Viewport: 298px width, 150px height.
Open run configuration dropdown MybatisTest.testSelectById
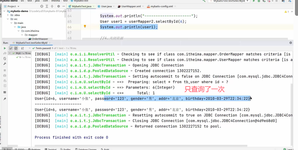[x=229, y=1]
